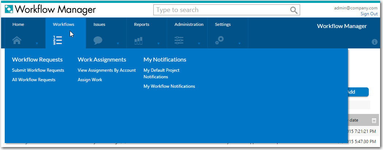This screenshot has width=383, height=150.
Task: Click Sign Out link
Action: (x=369, y=14)
